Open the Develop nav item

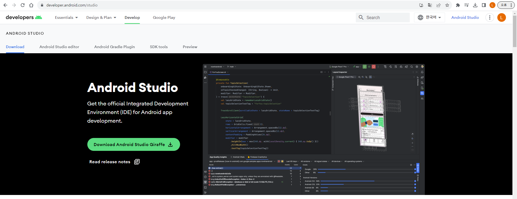pyautogui.click(x=132, y=17)
